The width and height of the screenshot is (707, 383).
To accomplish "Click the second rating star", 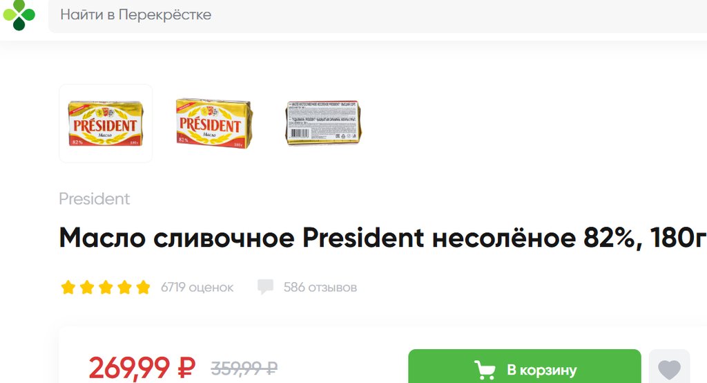I will click(87, 288).
